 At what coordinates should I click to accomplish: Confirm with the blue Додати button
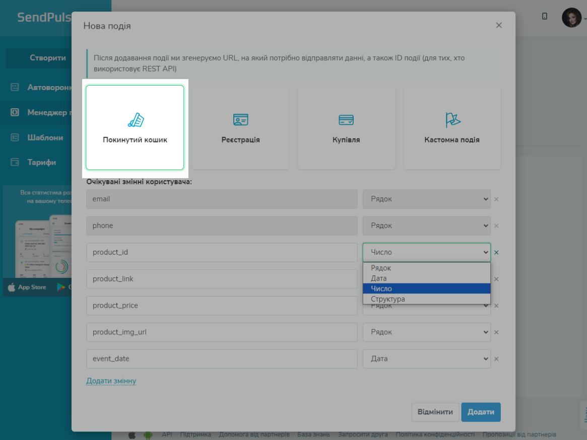point(481,412)
